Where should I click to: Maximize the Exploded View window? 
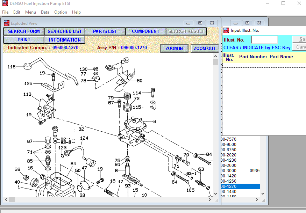coord(200,23)
